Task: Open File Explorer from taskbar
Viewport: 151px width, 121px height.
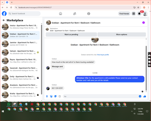Action: [38, 109]
